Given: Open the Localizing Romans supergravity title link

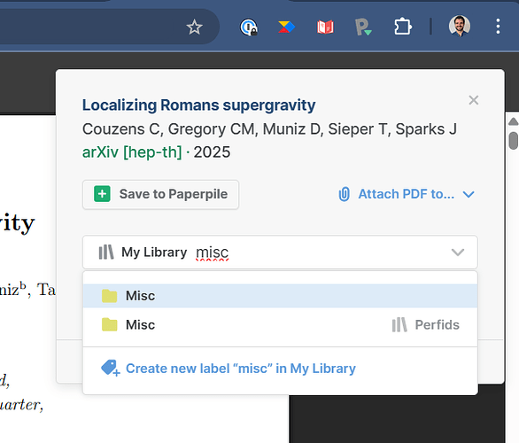Looking at the screenshot, I should [198, 105].
